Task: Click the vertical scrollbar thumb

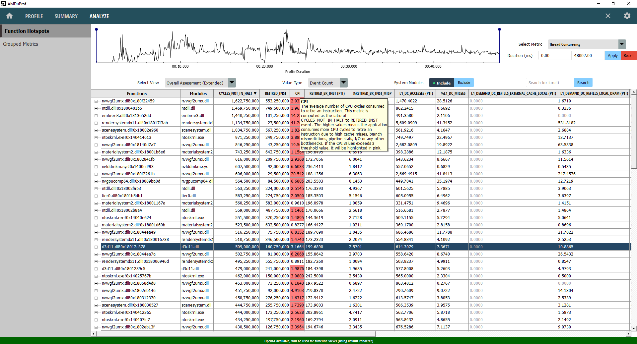Action: (x=634, y=132)
